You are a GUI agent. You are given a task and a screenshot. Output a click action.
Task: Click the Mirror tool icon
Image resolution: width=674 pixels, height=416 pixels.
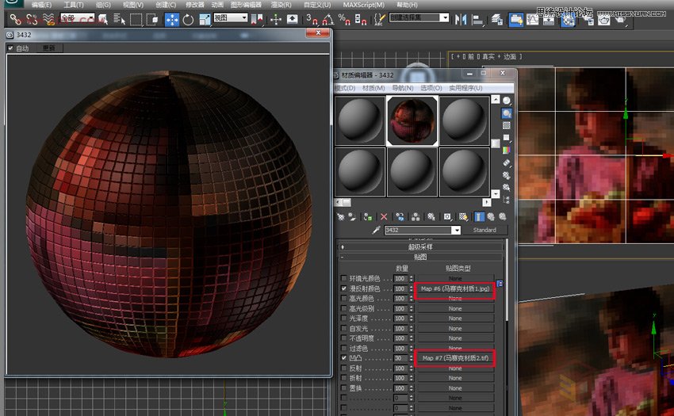pos(461,19)
